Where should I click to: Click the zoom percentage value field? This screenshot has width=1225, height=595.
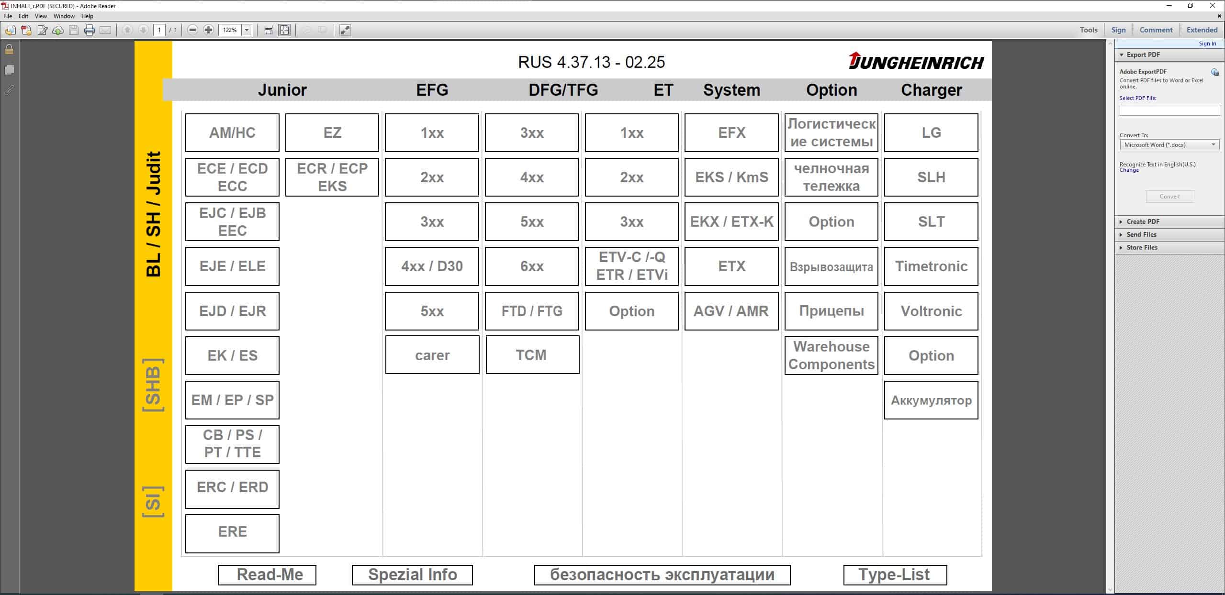[x=230, y=30]
